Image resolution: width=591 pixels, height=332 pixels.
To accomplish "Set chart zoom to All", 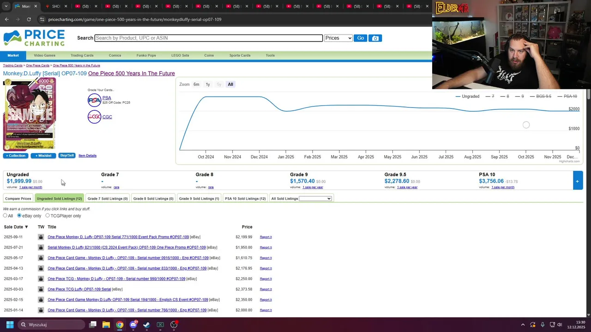I will pos(230,84).
